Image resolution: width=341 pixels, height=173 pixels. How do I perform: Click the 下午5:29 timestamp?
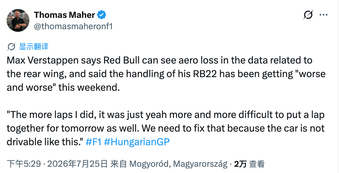tap(24, 164)
